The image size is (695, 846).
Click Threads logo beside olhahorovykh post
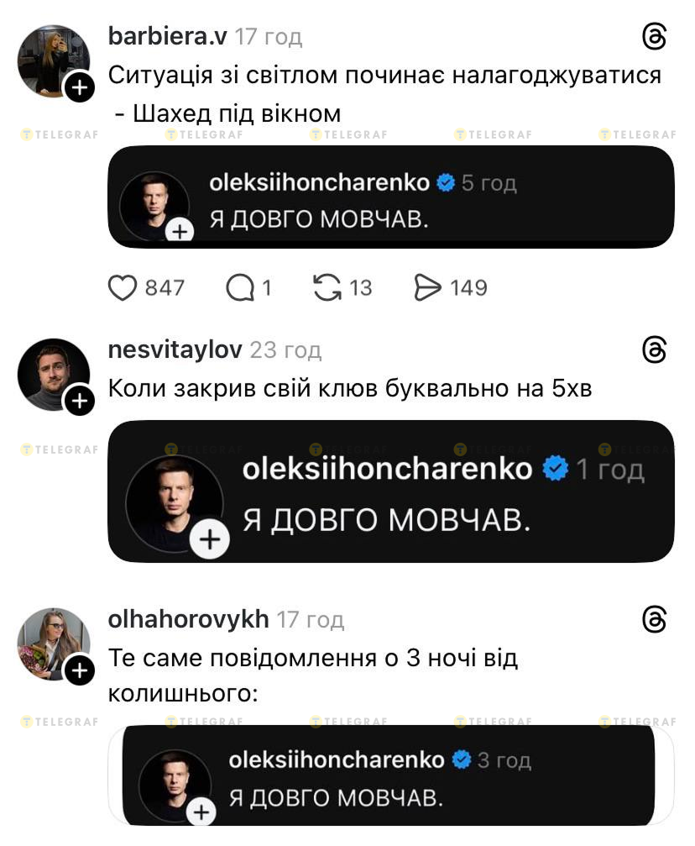tap(654, 620)
